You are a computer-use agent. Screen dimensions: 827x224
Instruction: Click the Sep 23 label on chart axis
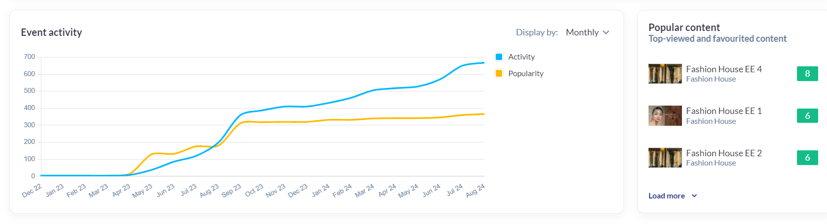click(x=232, y=191)
